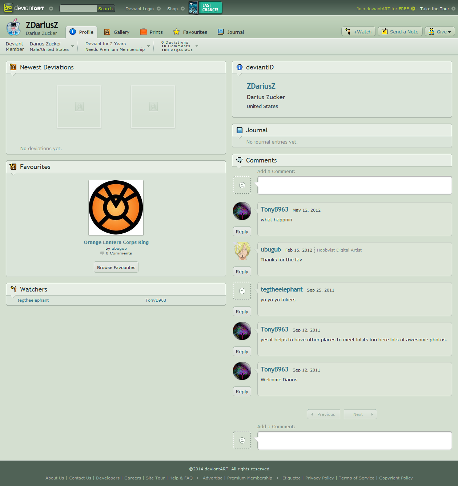Click the Watchers panel header icon

click(13, 289)
